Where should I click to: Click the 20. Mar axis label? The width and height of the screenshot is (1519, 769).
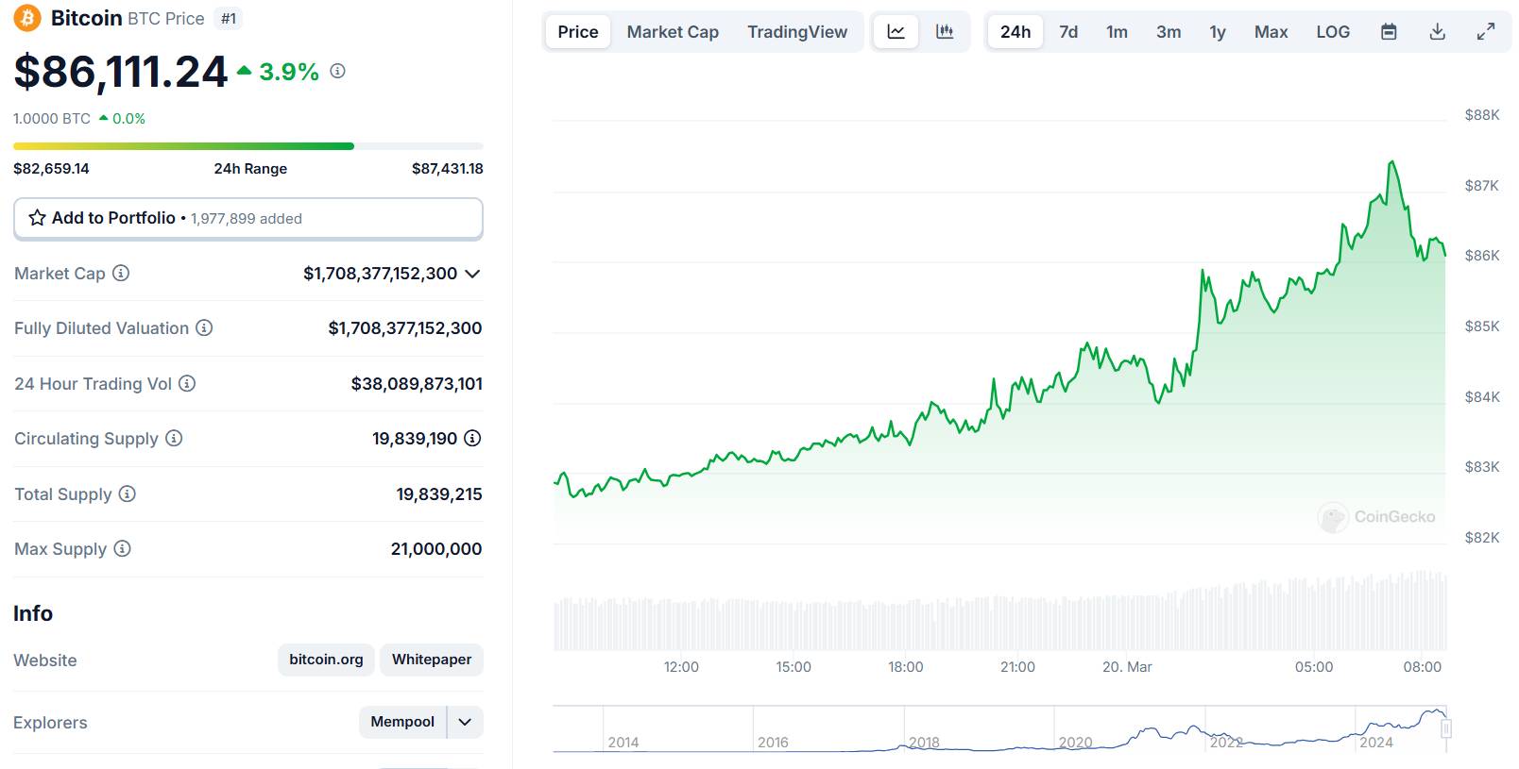[x=1127, y=667]
